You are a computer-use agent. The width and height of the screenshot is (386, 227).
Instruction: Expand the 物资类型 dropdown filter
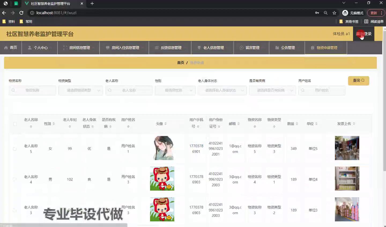coord(80,90)
